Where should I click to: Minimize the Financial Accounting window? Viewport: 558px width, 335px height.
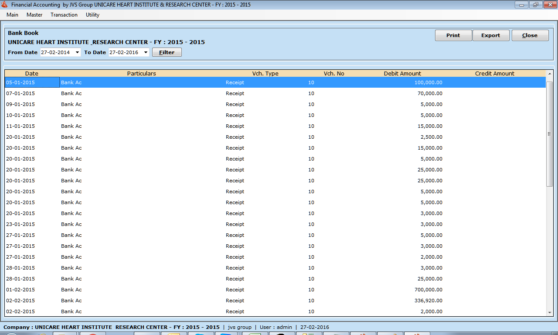click(521, 5)
